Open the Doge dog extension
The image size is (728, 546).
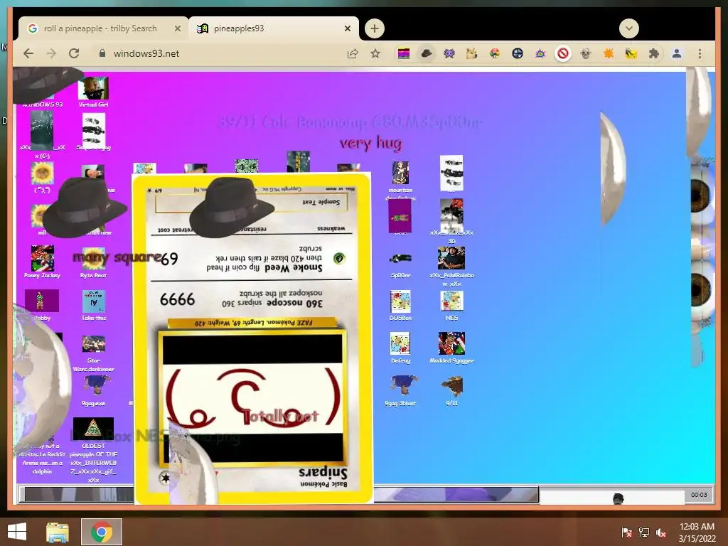tap(472, 54)
